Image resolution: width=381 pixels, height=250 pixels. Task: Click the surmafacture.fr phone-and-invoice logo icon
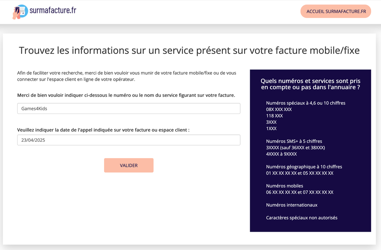(x=20, y=11)
